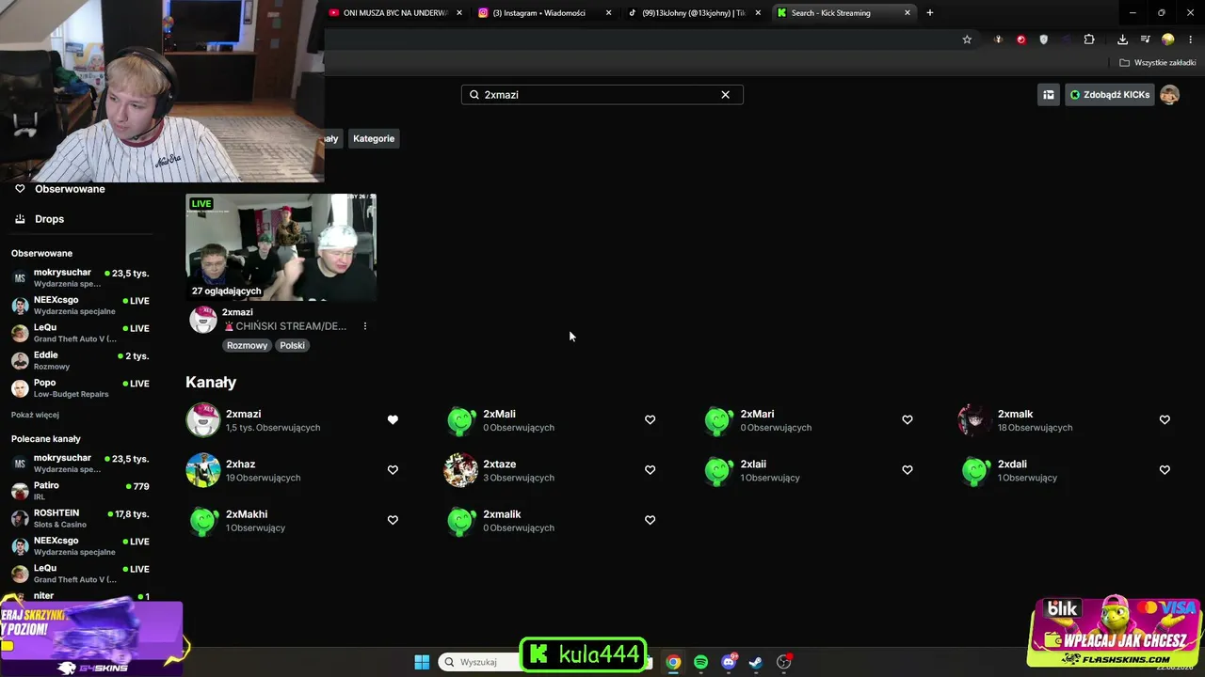
Task: Switch to the TikTok 13kJohny tab
Action: coord(694,13)
